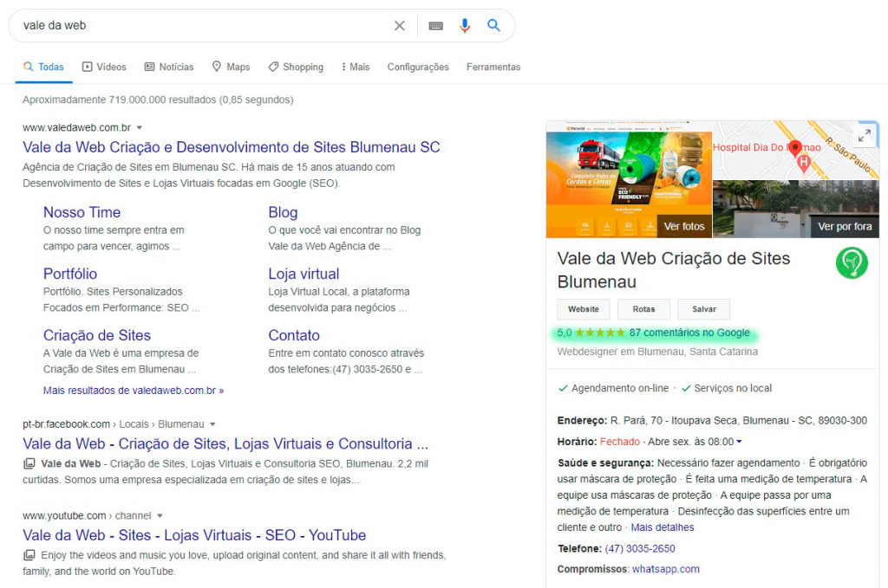The image size is (888, 588).
Task: Open the Nosso Time sitelink
Action: (x=82, y=212)
